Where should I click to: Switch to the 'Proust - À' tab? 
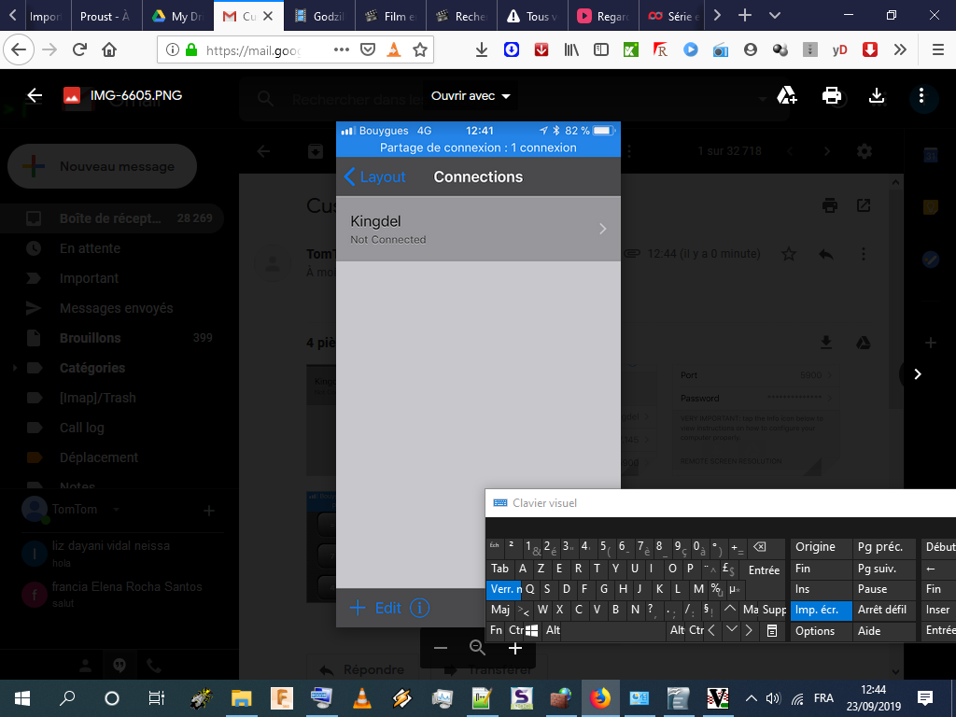(x=106, y=16)
